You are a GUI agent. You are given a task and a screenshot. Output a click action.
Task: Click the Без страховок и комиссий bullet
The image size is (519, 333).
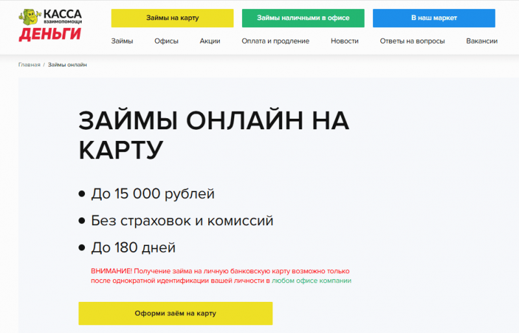point(182,221)
